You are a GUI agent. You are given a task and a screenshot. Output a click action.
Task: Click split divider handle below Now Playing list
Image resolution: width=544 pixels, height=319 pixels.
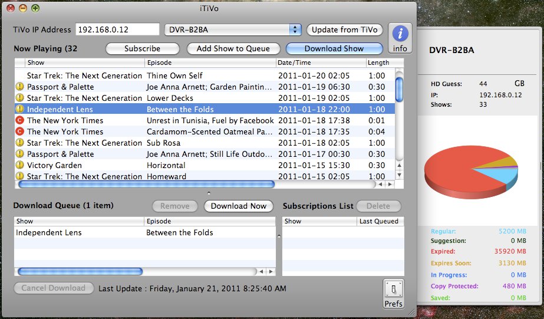[209, 193]
